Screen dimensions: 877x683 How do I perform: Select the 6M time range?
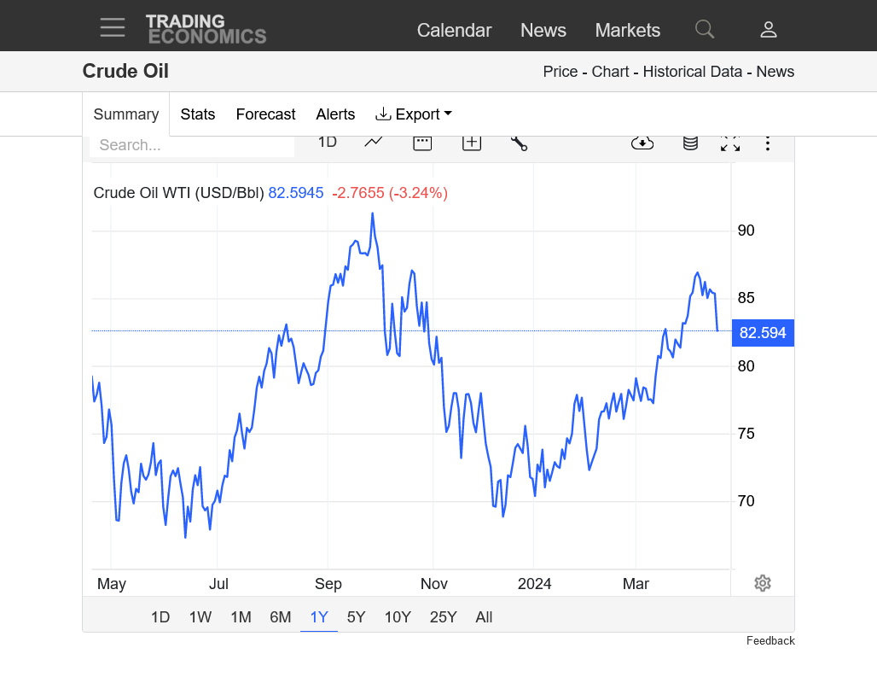pos(281,617)
